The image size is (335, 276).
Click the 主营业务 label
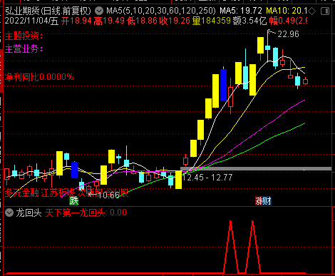[24, 49]
